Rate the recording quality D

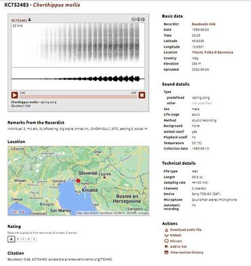(x=28, y=239)
